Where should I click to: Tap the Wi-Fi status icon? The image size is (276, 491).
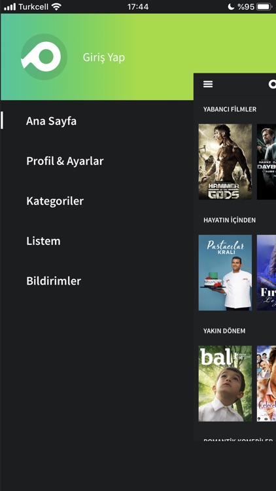[56, 7]
